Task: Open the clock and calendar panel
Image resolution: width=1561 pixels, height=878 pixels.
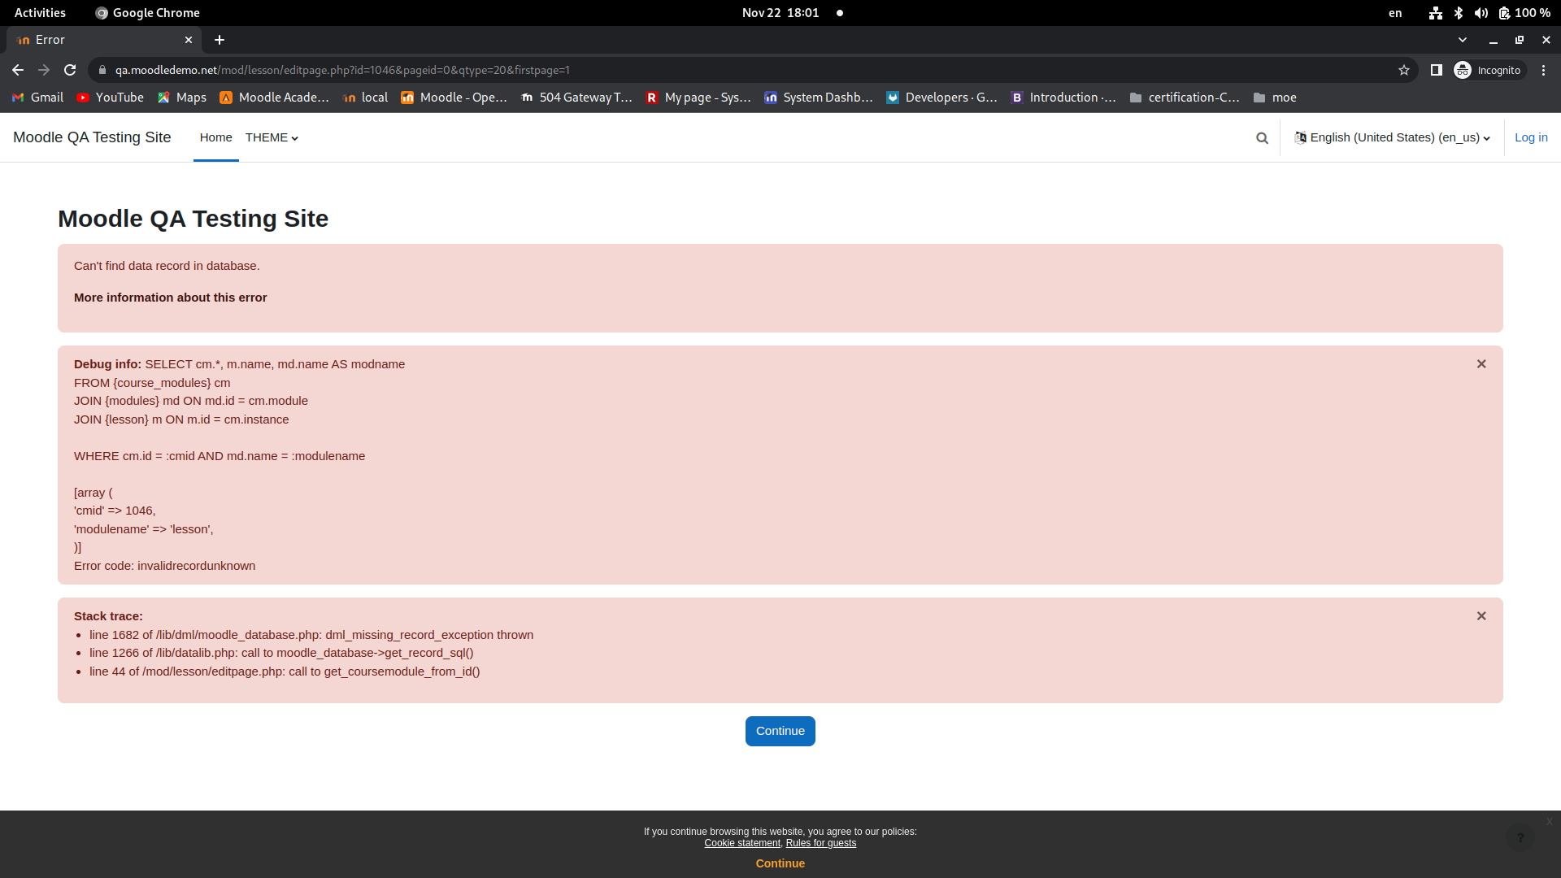Action: tap(780, 13)
